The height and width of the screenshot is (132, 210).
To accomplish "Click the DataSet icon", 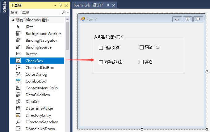I will click(x=18, y=101).
